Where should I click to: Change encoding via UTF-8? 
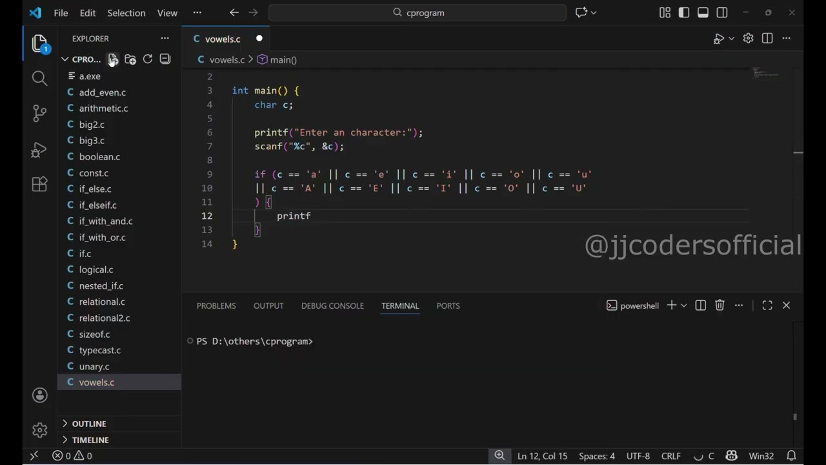click(x=638, y=456)
